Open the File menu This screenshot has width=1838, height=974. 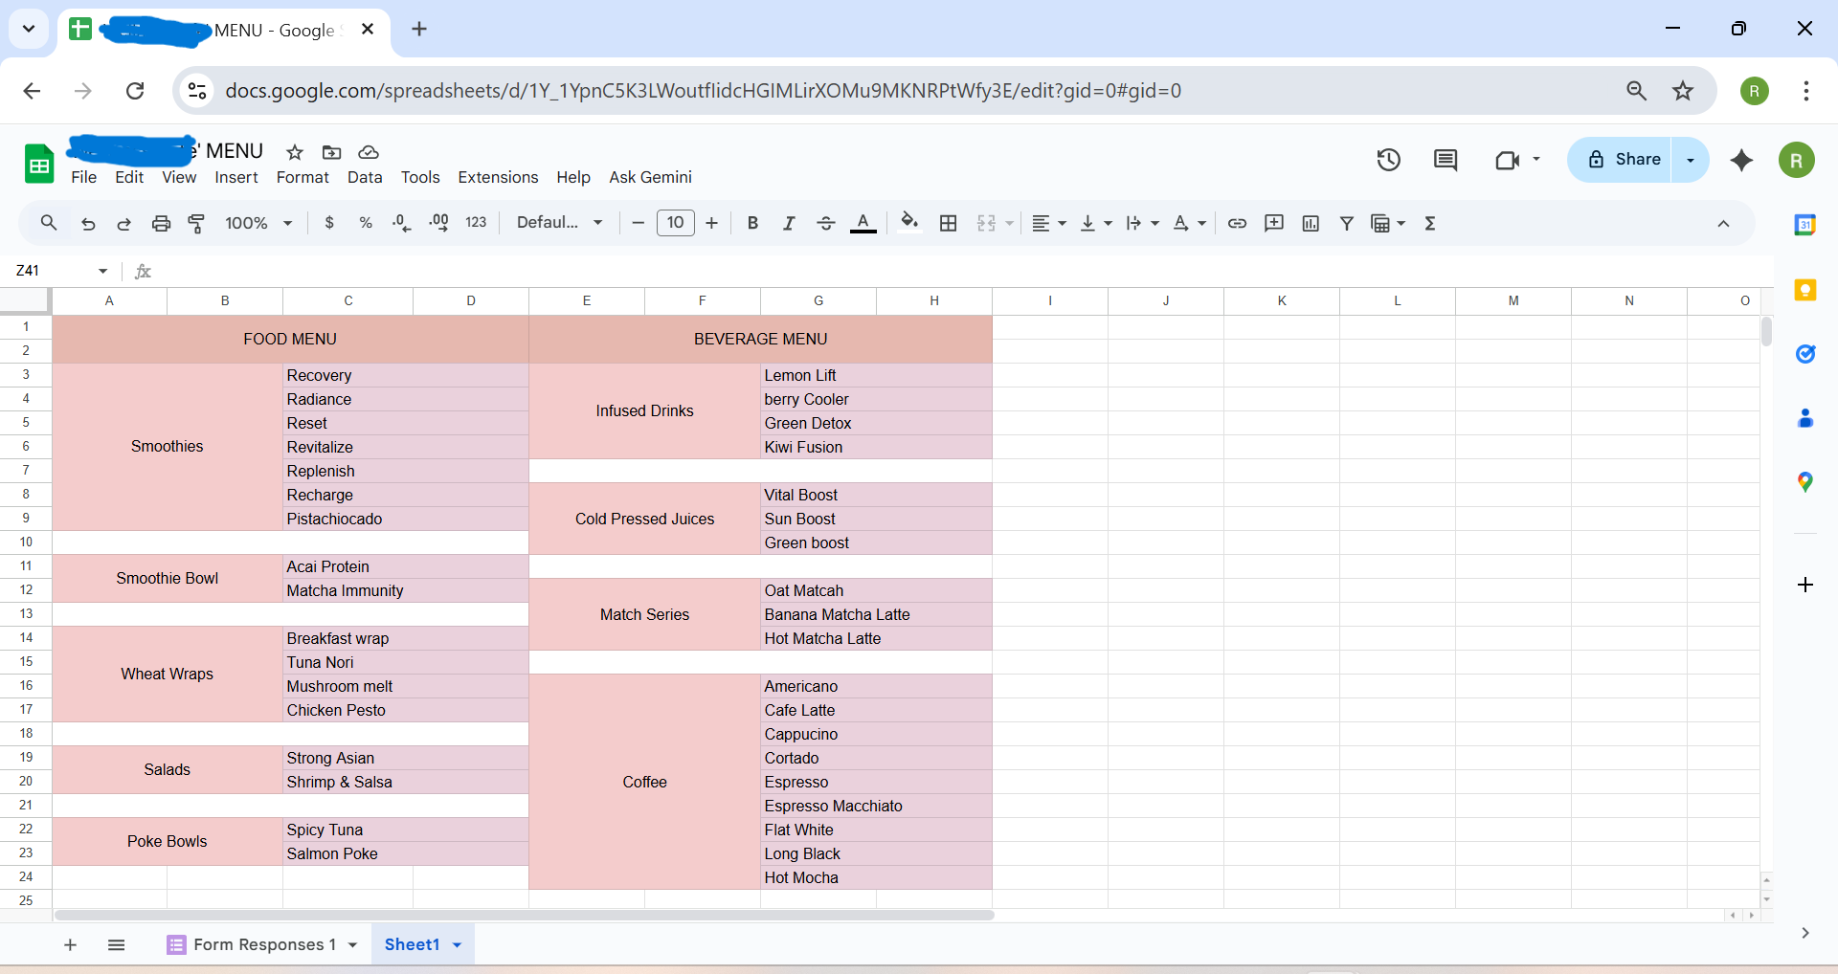click(x=84, y=177)
